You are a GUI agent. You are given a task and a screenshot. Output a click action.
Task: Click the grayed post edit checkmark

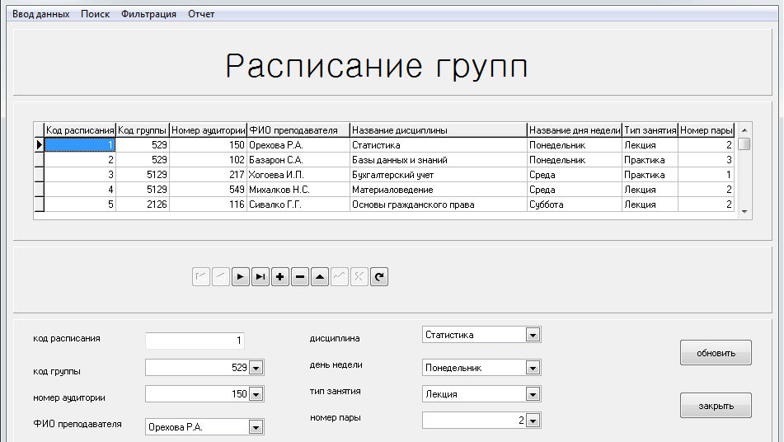tap(340, 277)
